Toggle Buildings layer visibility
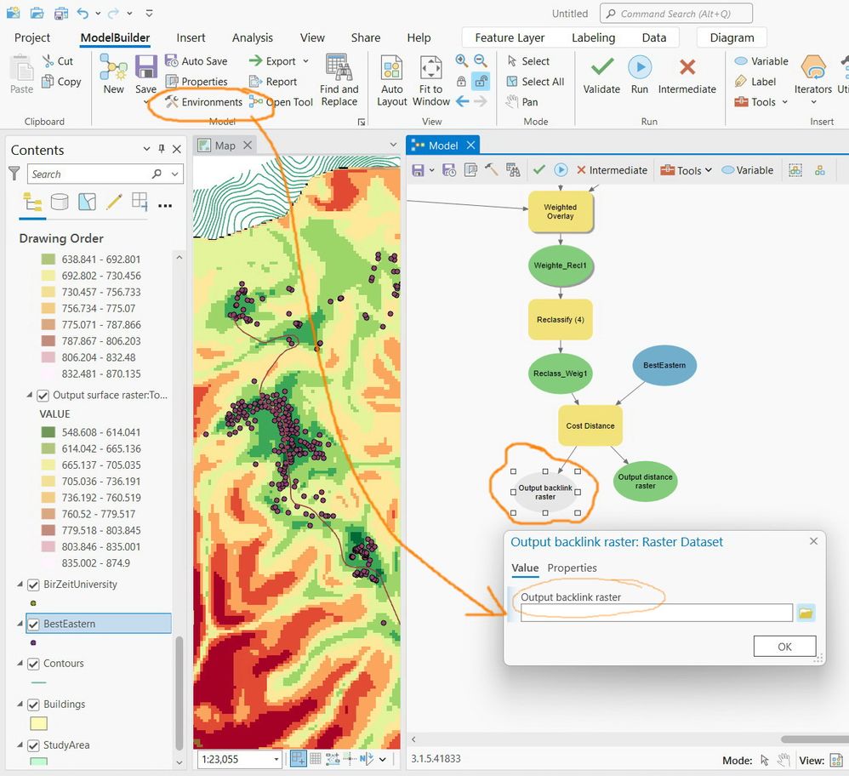849x776 pixels. [33, 705]
